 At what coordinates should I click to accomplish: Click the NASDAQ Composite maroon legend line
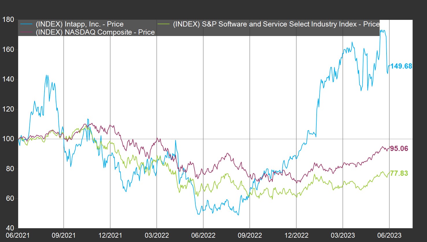[x=26, y=32]
